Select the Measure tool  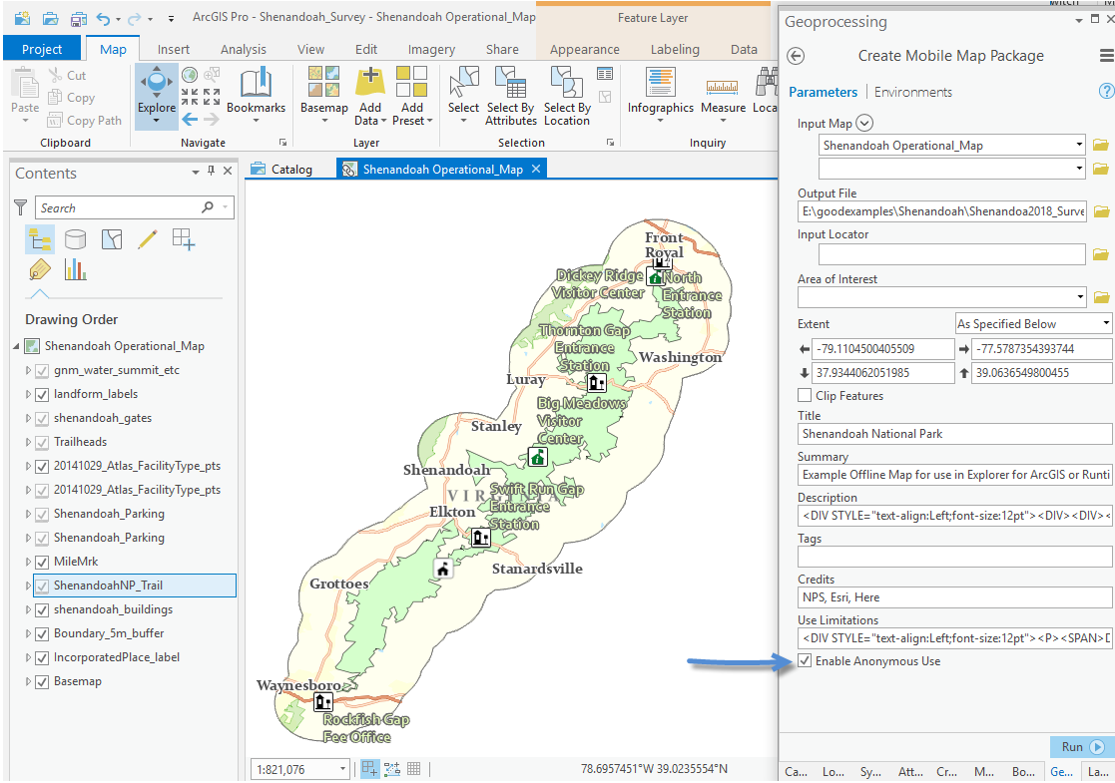pos(723,90)
